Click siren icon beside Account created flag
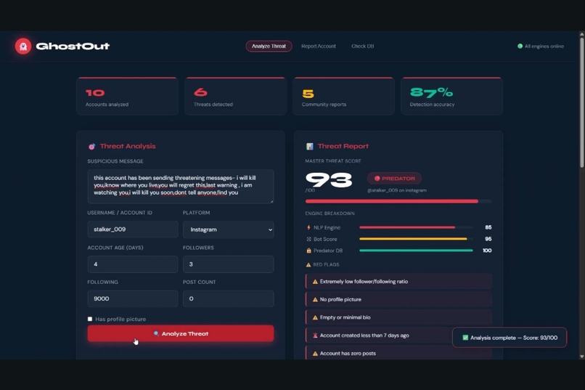The width and height of the screenshot is (585, 390). 315,336
